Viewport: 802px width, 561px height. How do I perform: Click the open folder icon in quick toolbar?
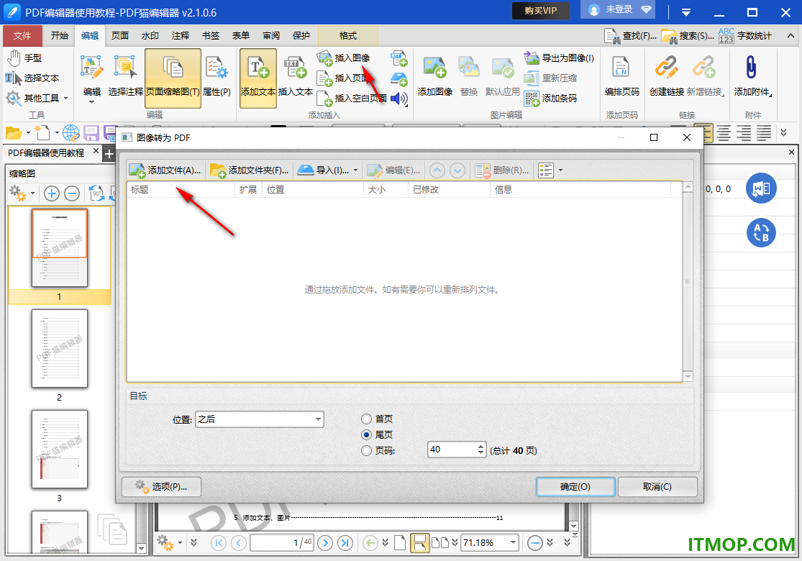(x=14, y=134)
